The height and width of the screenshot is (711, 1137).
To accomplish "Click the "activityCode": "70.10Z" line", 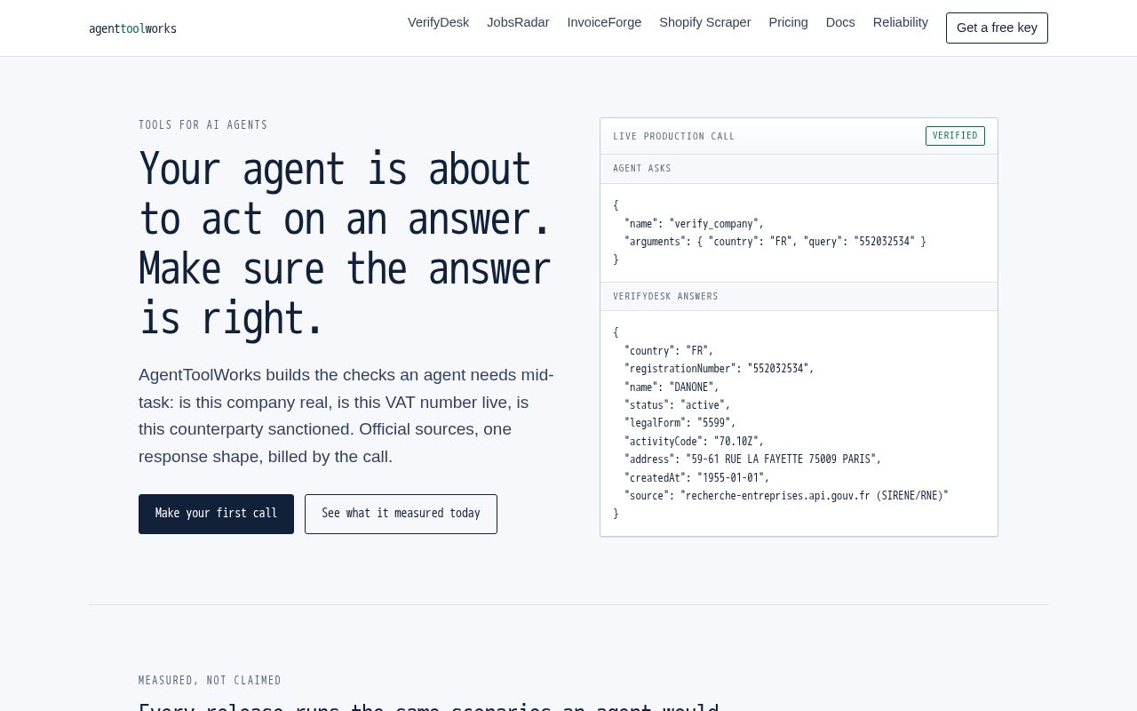I will [694, 442].
